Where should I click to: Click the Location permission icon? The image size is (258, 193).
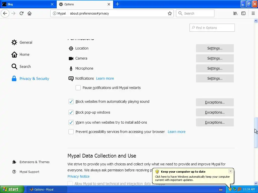[71, 49]
